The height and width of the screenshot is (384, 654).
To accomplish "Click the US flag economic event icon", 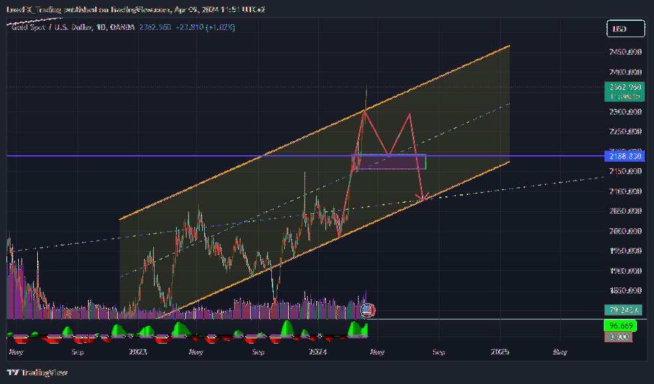I will (367, 310).
